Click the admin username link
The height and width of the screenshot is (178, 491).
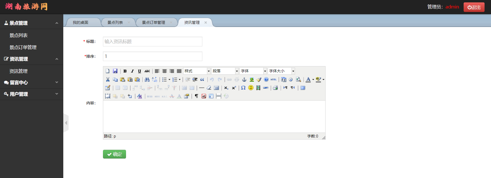coord(452,7)
